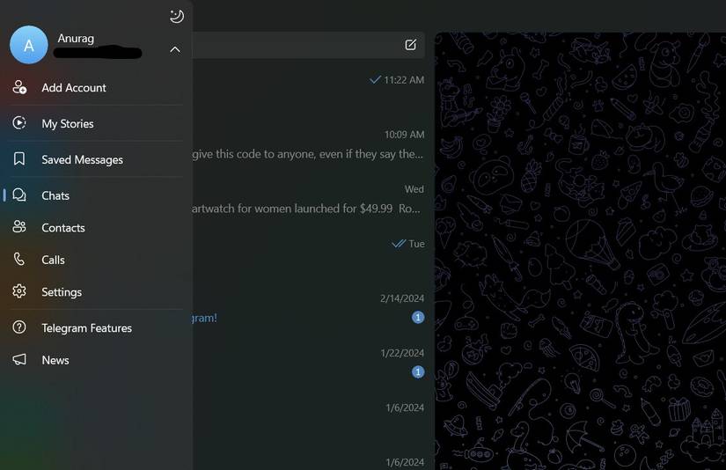This screenshot has height=470, width=726.
Task: Click the Saved Messages bookmark icon
Action: tap(19, 158)
